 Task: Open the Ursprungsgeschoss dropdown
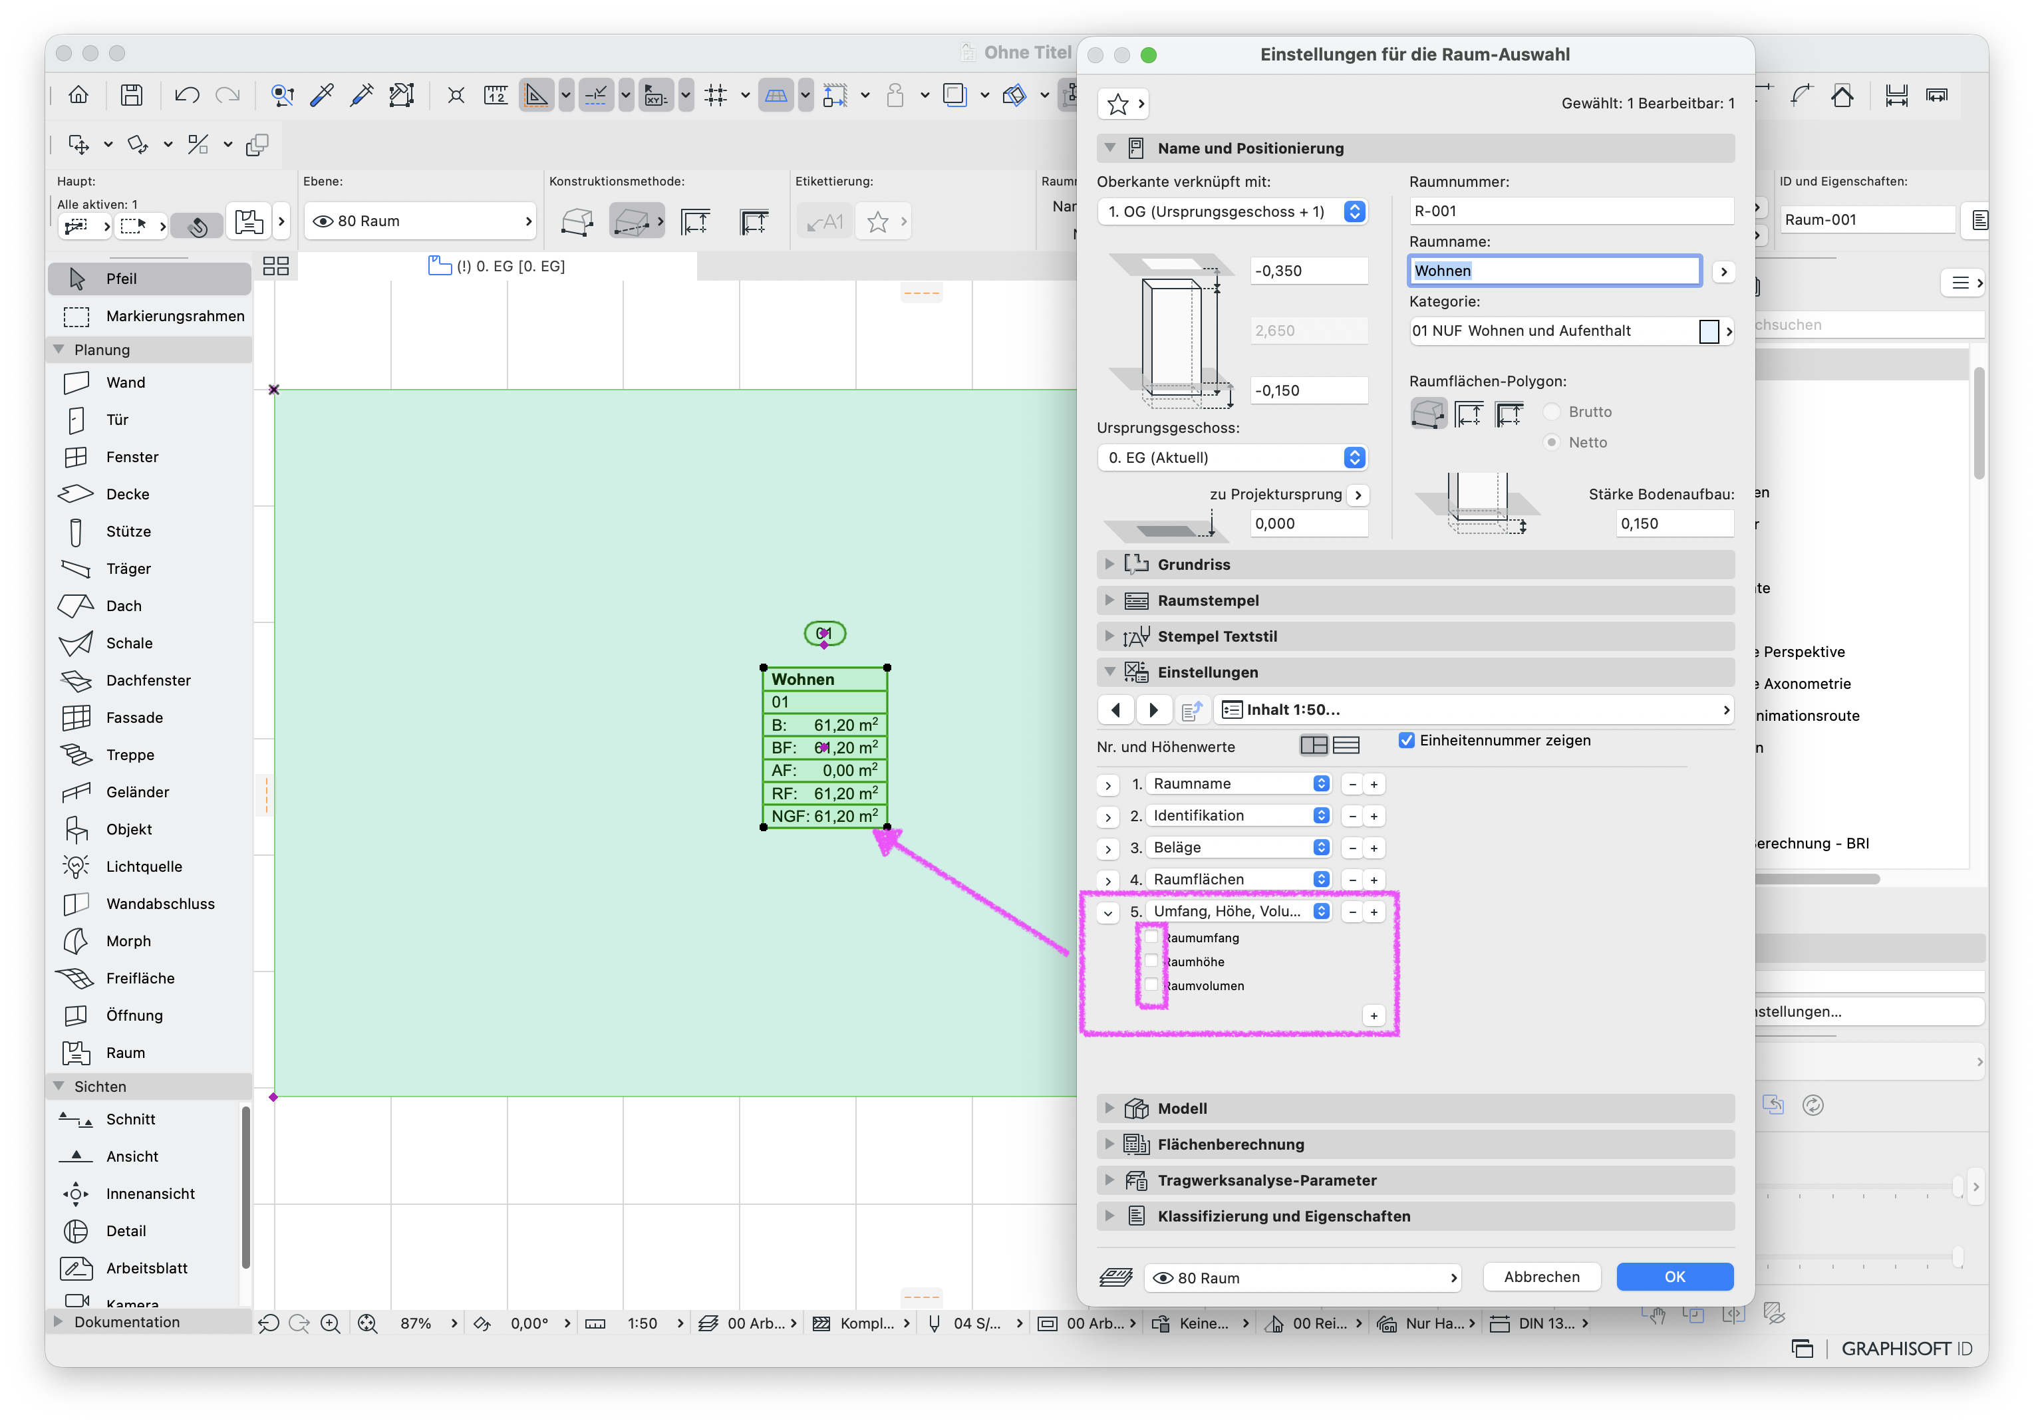pos(1231,457)
